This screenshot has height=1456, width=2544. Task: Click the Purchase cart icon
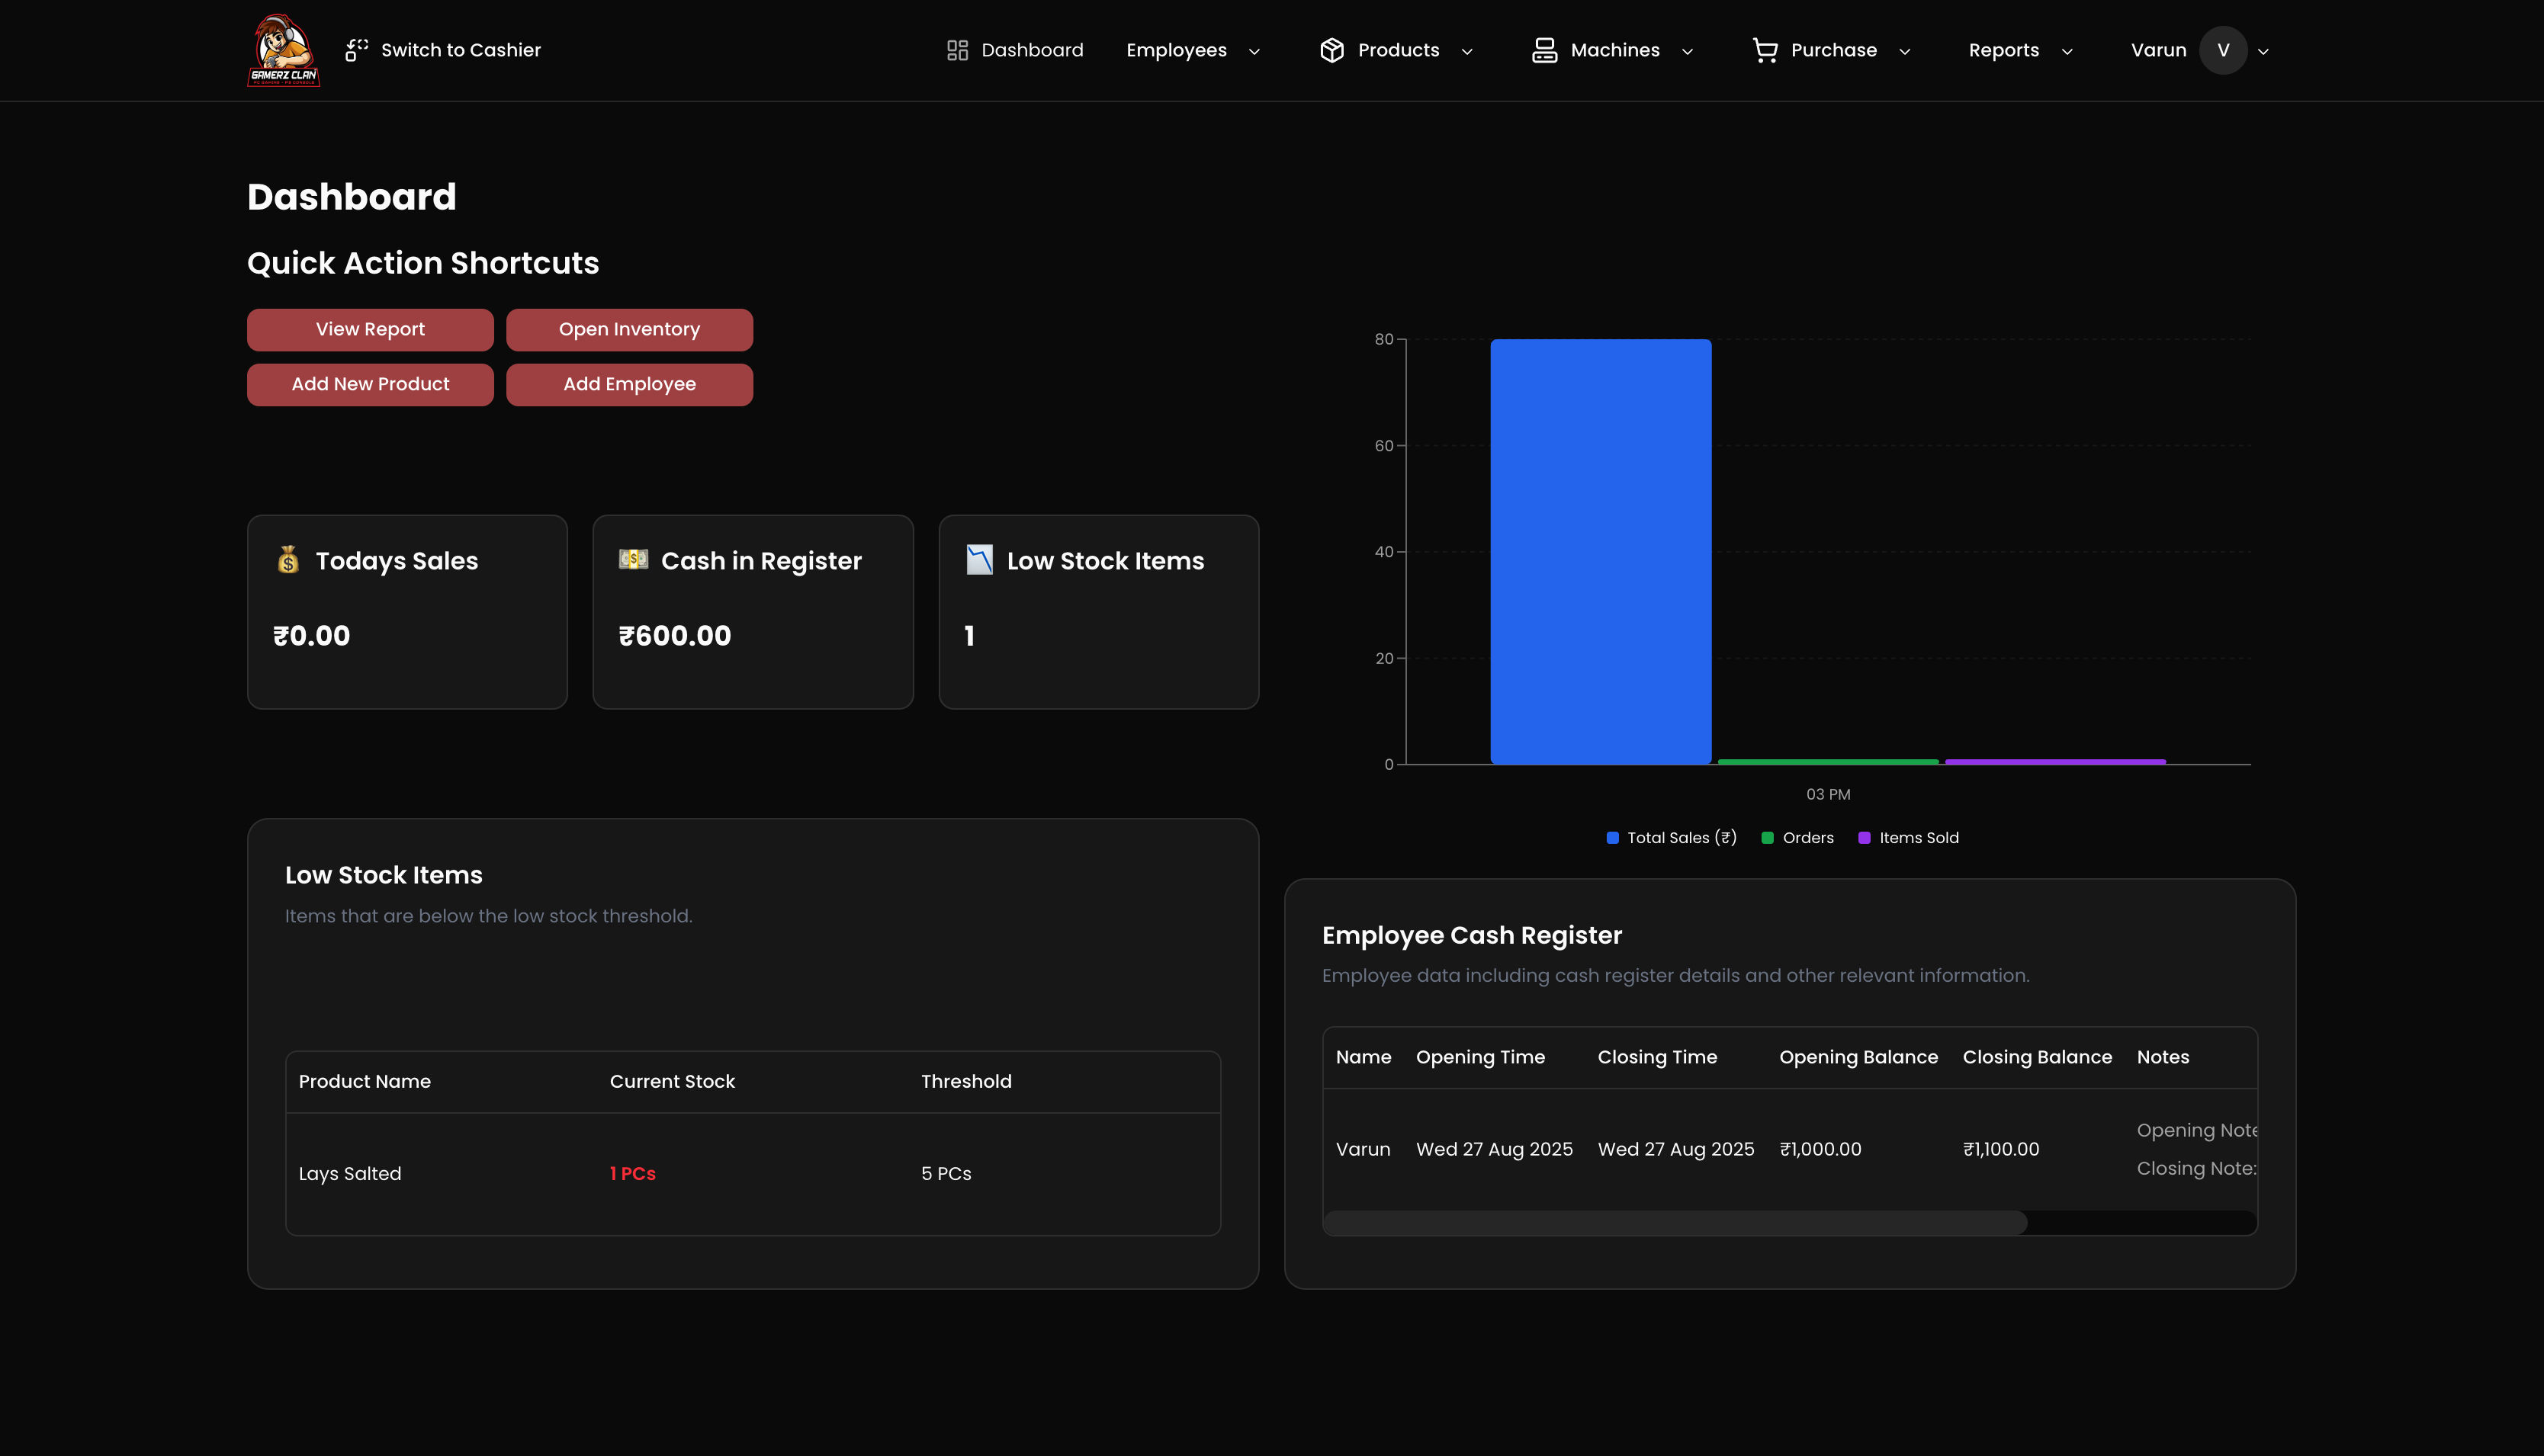tap(1765, 50)
